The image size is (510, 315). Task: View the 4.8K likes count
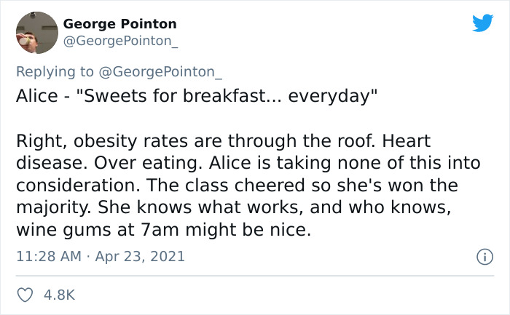tap(60, 295)
